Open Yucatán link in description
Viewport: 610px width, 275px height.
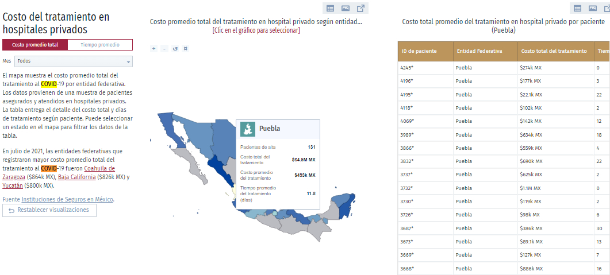pyautogui.click(x=13, y=185)
